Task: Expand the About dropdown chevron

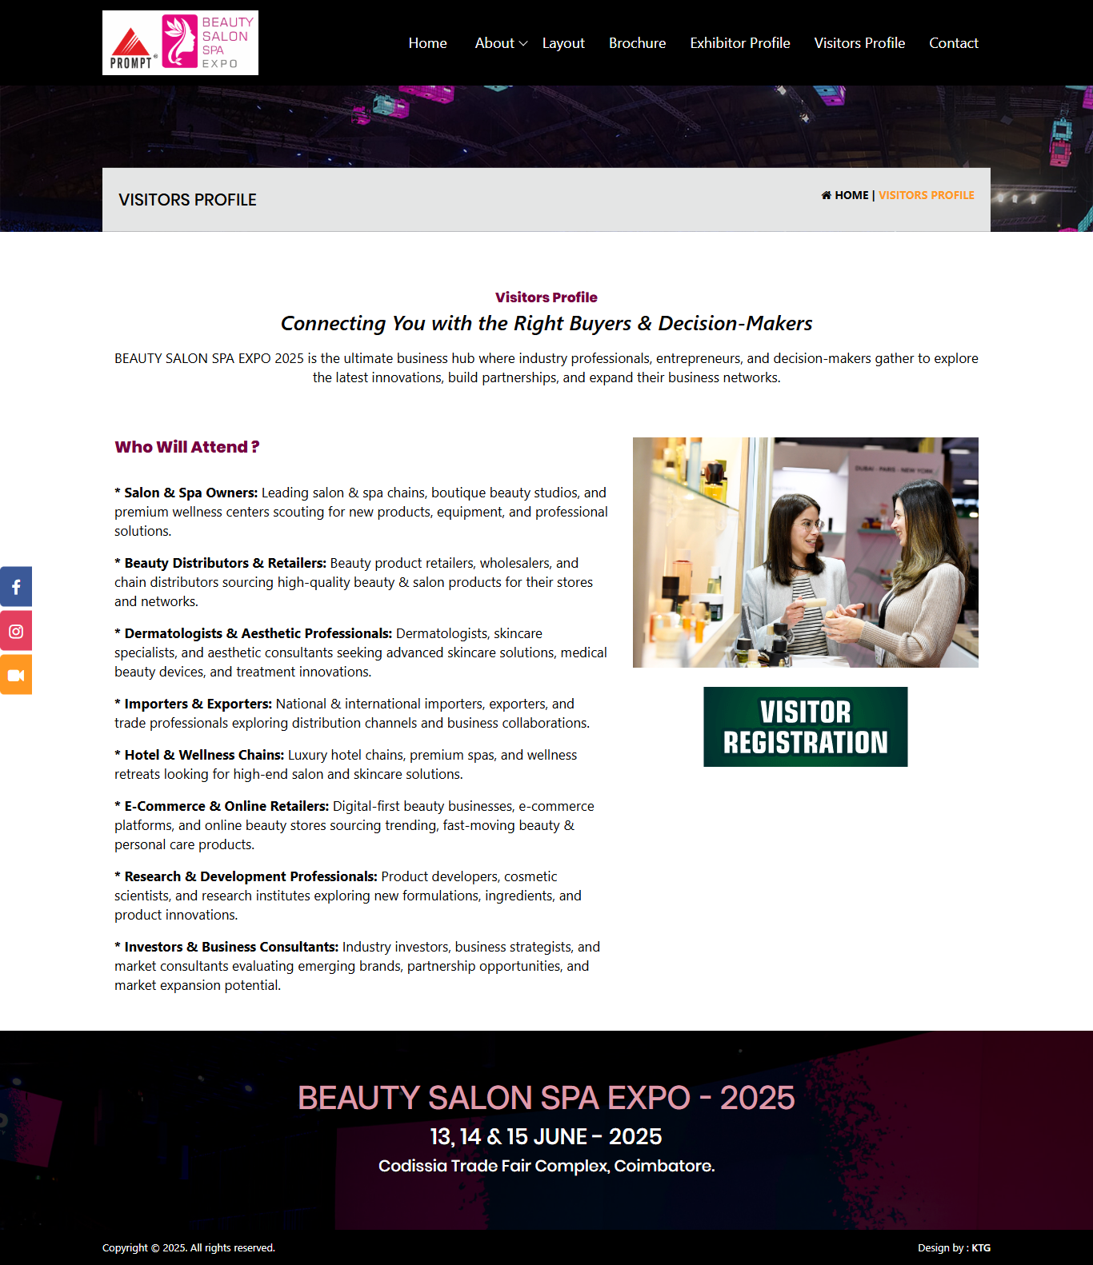Action: point(523,44)
